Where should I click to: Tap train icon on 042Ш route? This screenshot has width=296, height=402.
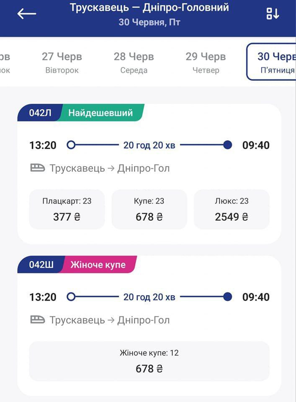pos(38,320)
